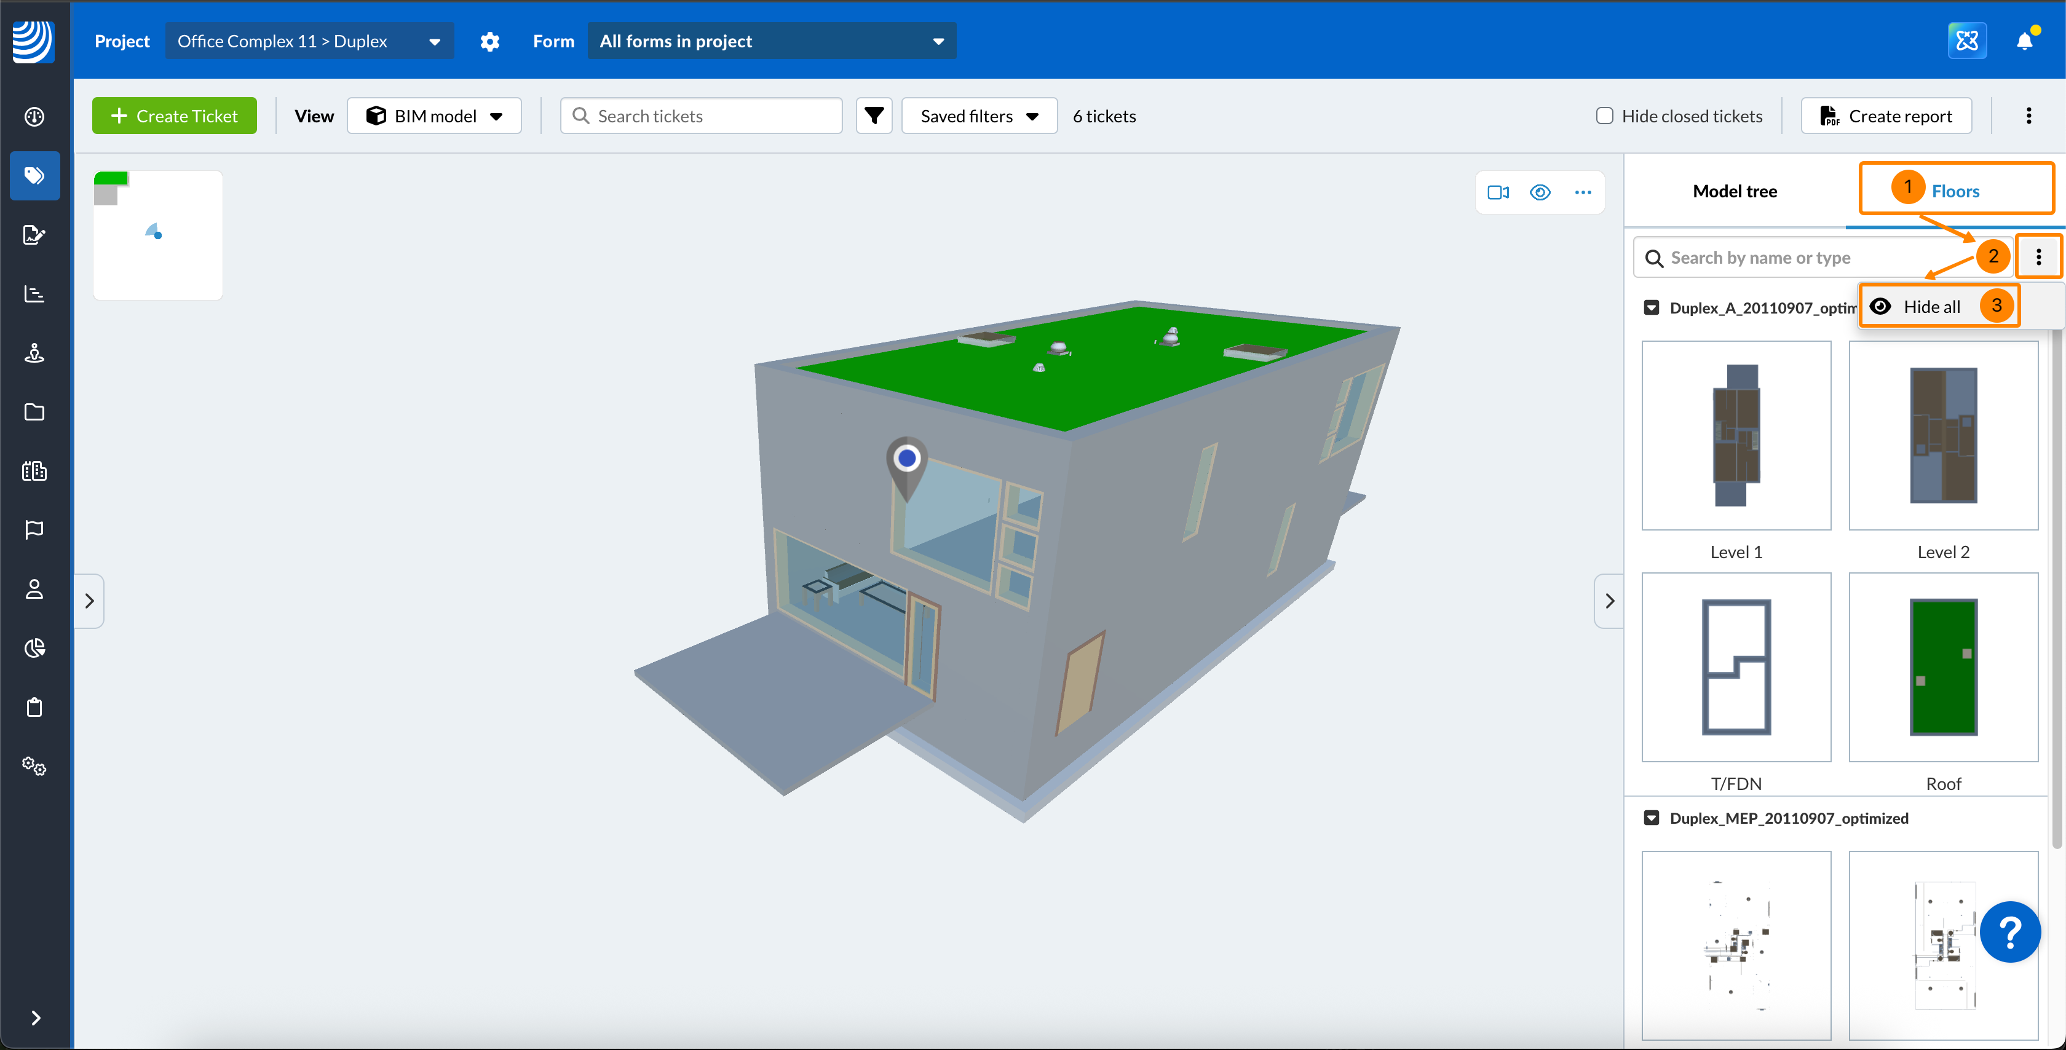Open the folder icon in sidebar
Viewport: 2066px width, 1050px height.
point(34,411)
